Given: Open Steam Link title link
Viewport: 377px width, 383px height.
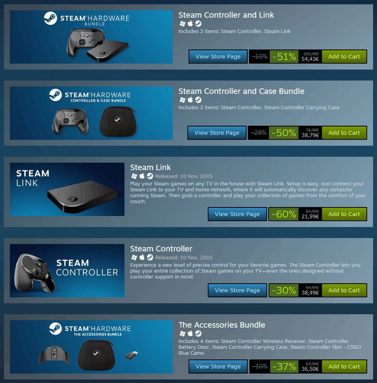Looking at the screenshot, I should [150, 167].
